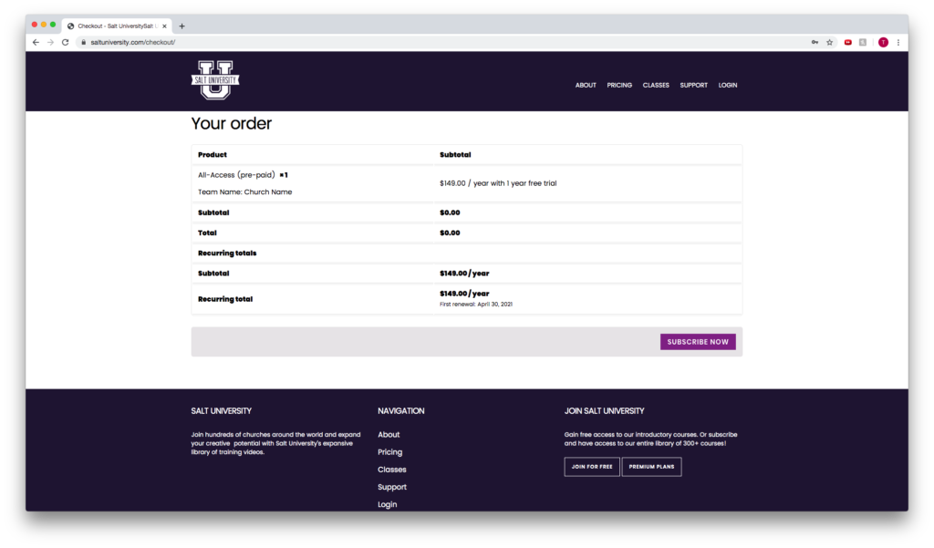
Task: Click the 'Total' row label
Action: [207, 233]
